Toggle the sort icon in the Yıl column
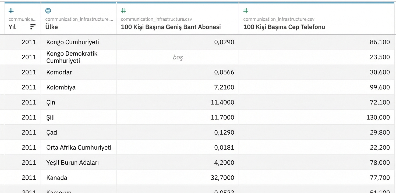Viewport: 396px width, 193px height. point(33,27)
